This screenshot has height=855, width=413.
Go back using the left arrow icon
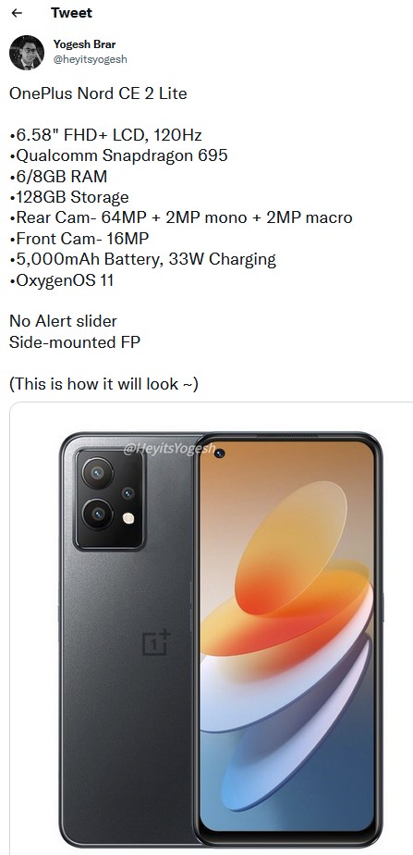[x=17, y=13]
